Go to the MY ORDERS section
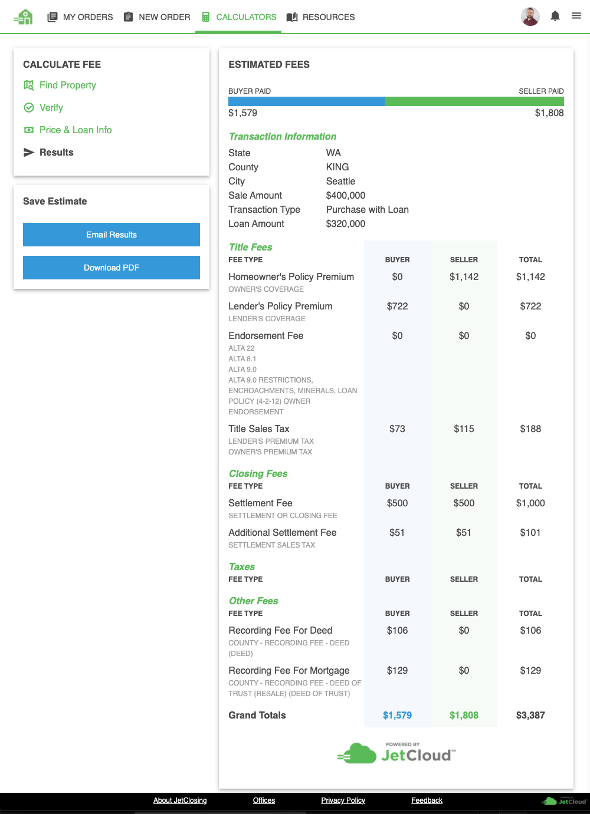The height and width of the screenshot is (814, 590). 87,17
